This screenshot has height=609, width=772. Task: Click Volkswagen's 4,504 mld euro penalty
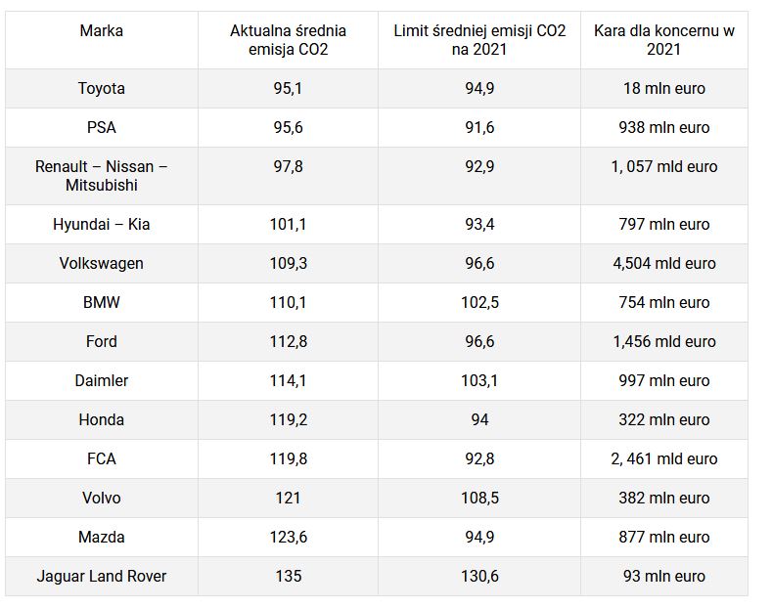tap(663, 263)
